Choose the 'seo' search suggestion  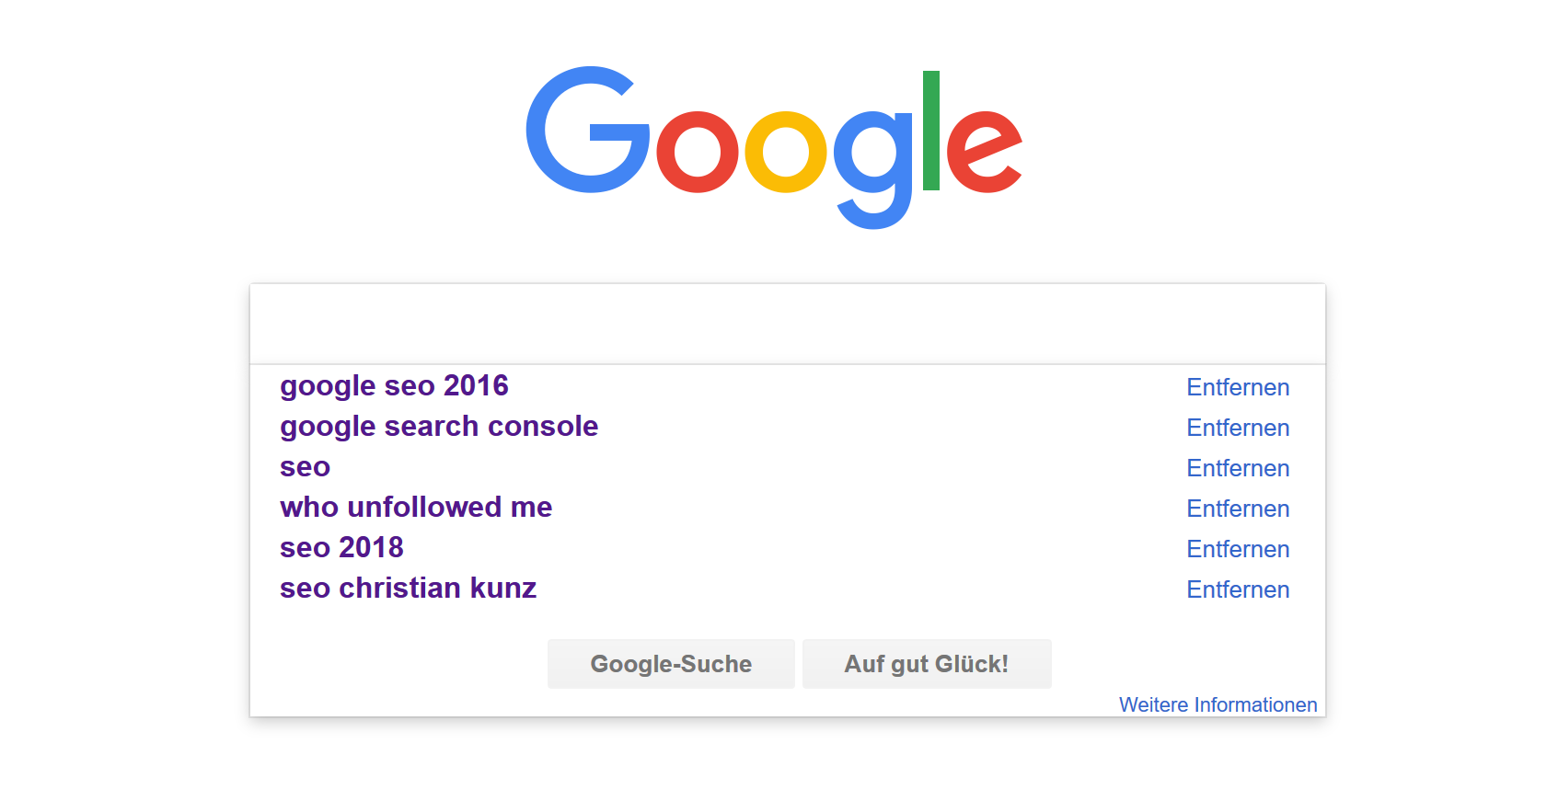tap(305, 466)
